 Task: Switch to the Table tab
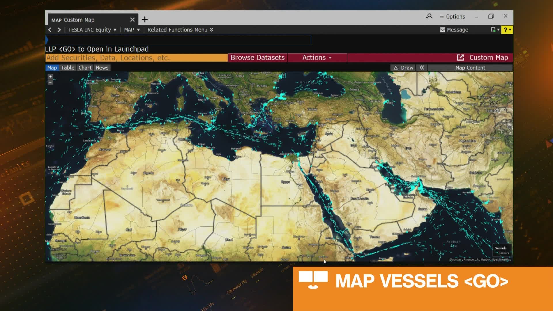(68, 67)
